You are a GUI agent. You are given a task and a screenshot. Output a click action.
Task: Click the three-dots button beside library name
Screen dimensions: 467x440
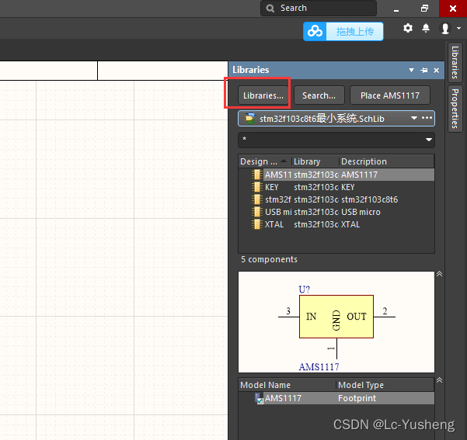[427, 118]
